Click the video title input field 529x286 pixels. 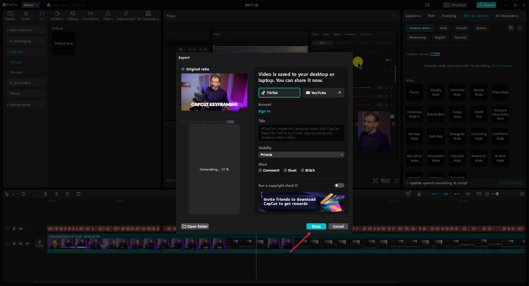pyautogui.click(x=301, y=133)
